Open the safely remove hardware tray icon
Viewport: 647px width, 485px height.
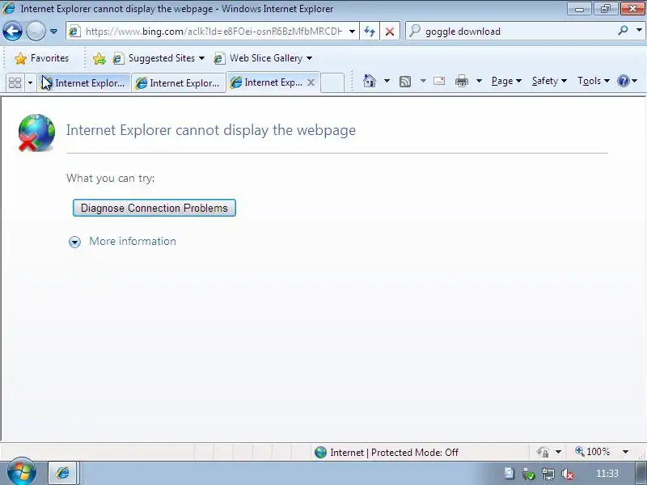(x=529, y=474)
